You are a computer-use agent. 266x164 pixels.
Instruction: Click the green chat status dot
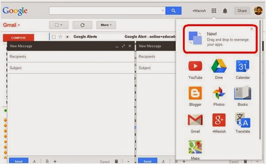coord(5,111)
